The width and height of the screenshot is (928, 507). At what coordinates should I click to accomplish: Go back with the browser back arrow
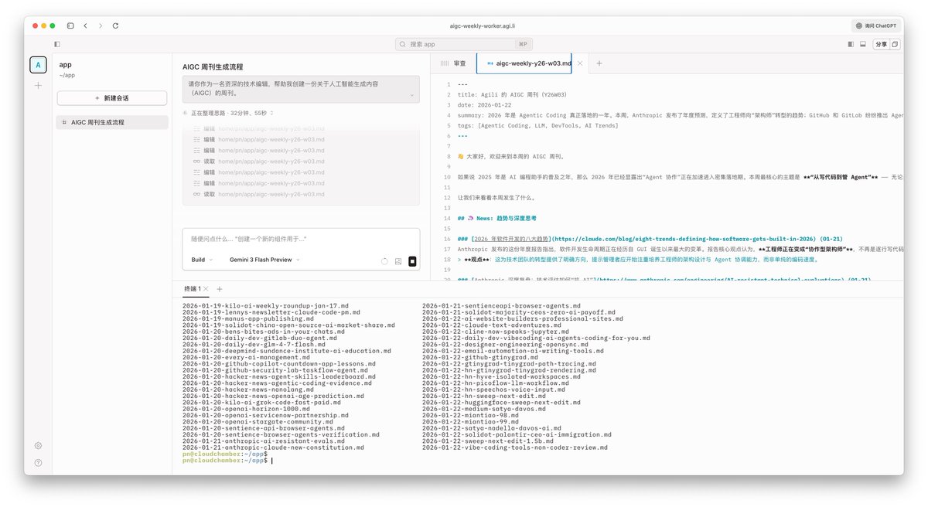tap(85, 26)
